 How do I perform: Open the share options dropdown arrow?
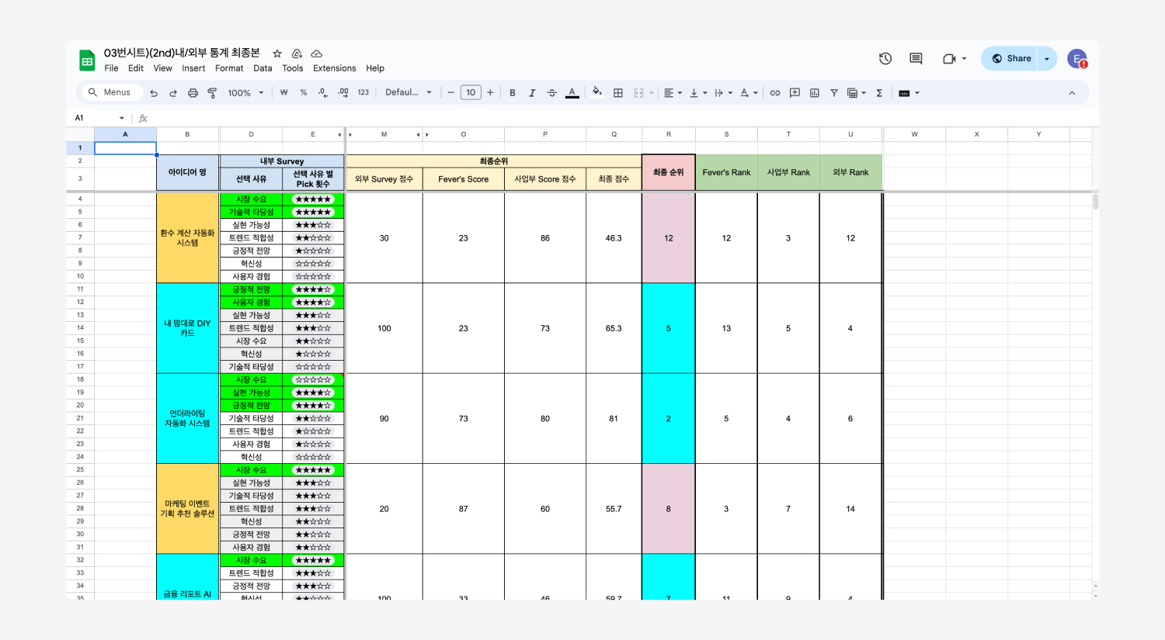pyautogui.click(x=1047, y=59)
